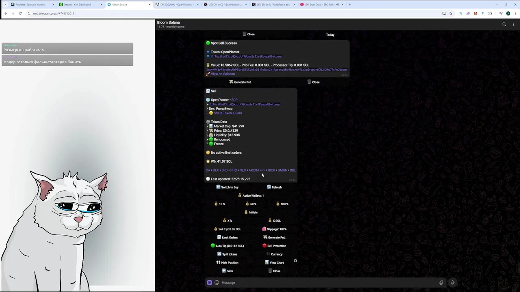Switch to the Stream Kick Dashboard tab

tap(80, 4)
